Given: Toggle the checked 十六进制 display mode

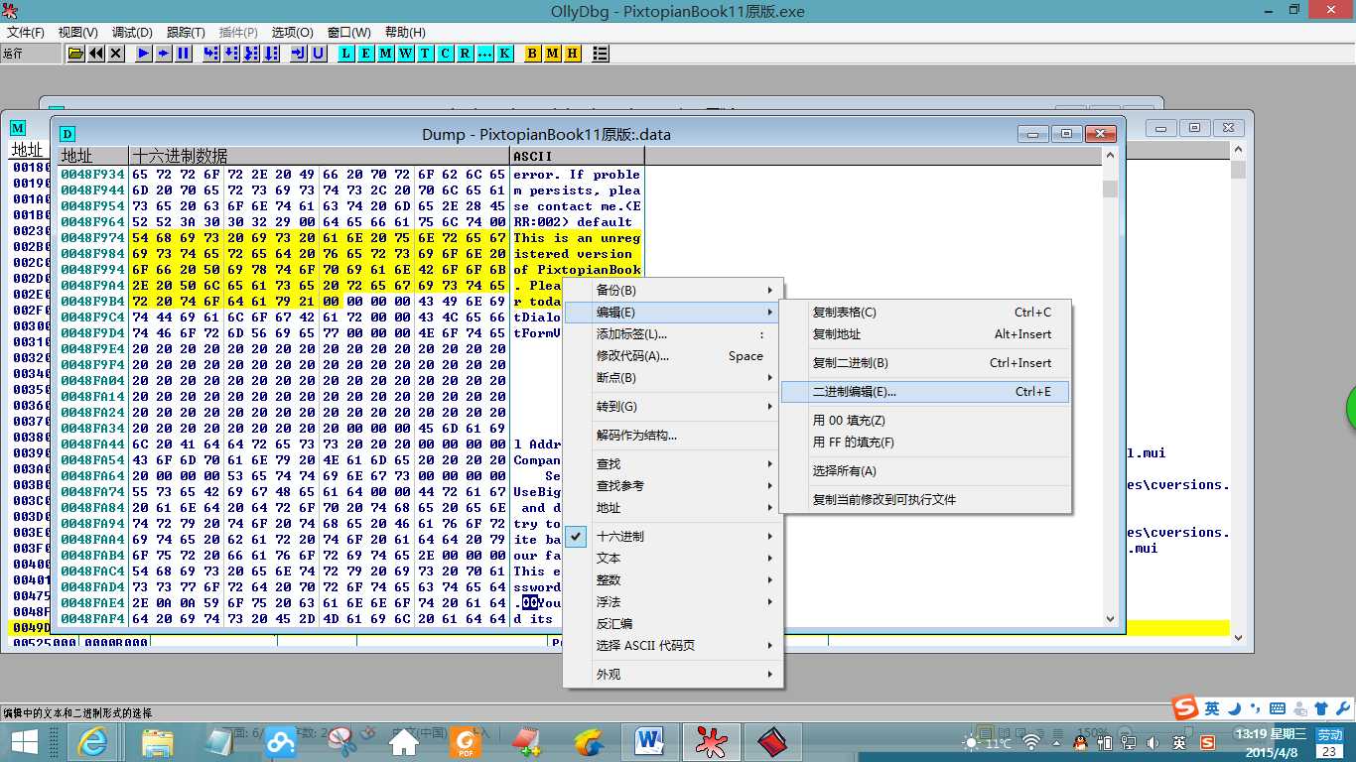Looking at the screenshot, I should tap(673, 537).
